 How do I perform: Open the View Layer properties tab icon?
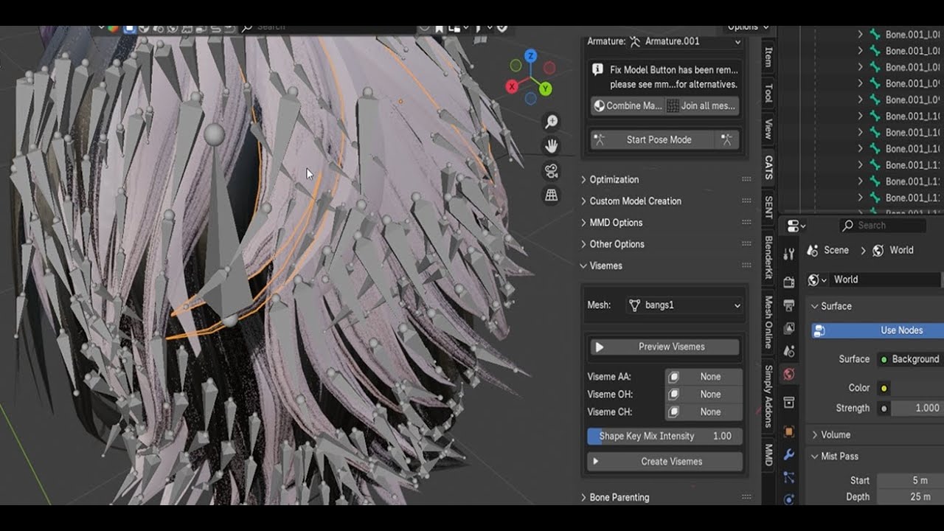(x=788, y=328)
